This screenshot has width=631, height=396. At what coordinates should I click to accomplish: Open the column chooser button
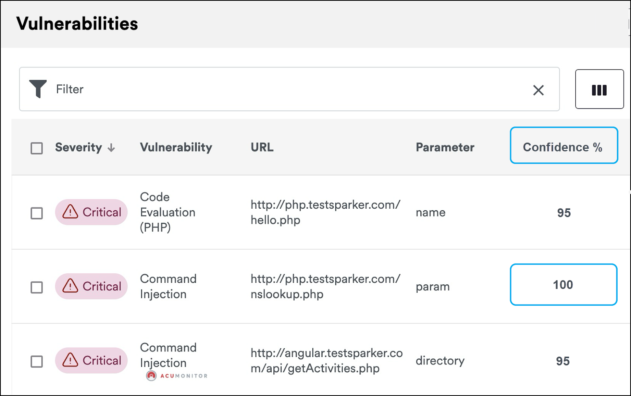(599, 89)
